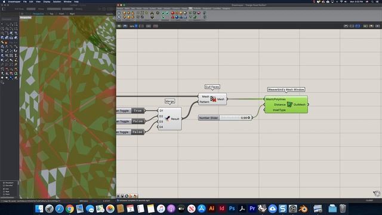This screenshot has width=382, height=215.
Task: Toggle the middle Boolean Toggle showing False
Action: pos(138,121)
